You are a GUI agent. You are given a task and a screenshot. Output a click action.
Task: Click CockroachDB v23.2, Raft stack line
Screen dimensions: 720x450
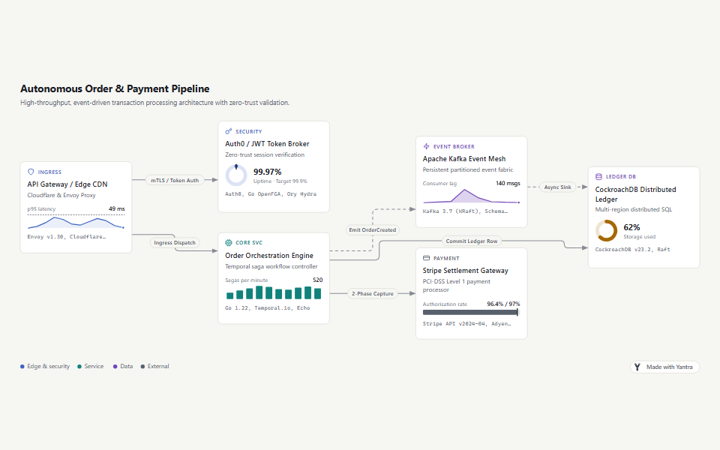[632, 249]
